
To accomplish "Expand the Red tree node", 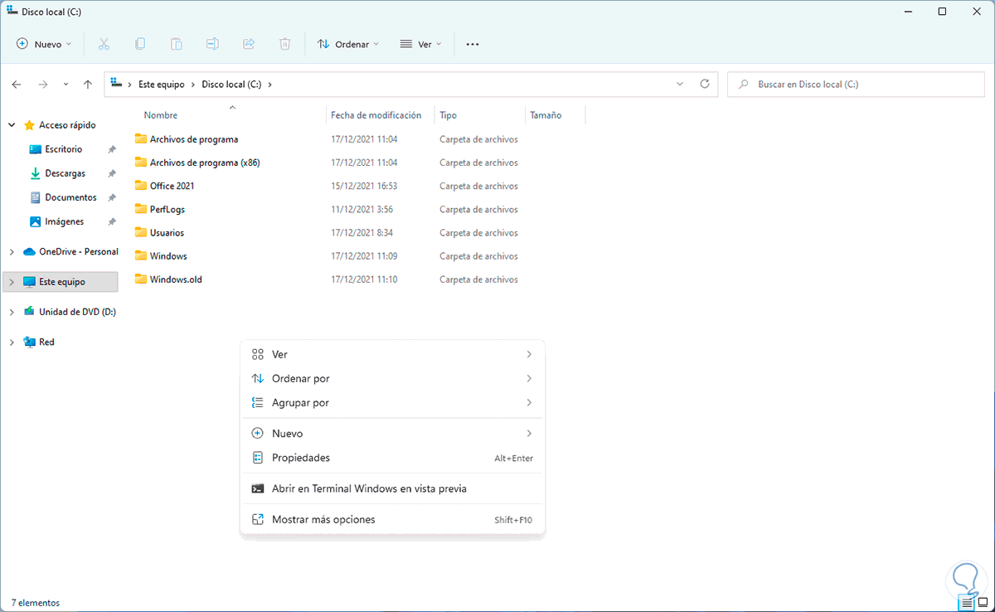I will (12, 342).
